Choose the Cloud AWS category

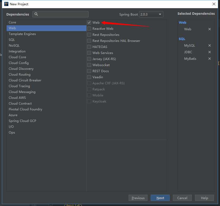click(x=46, y=98)
